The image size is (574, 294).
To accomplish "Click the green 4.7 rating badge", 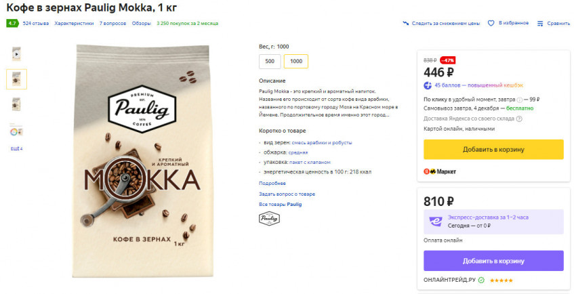I will point(12,23).
